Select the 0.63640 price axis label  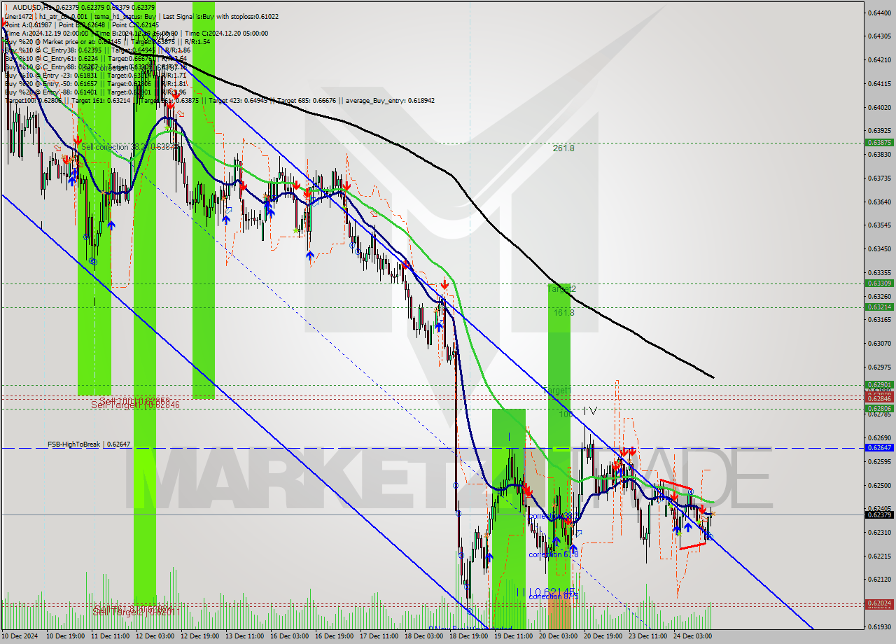click(x=879, y=202)
